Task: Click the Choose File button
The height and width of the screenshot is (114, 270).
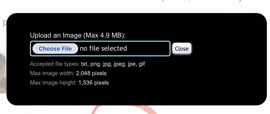Action: (55, 49)
